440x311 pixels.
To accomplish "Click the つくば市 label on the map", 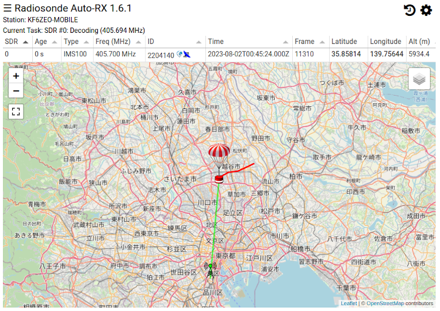I will click(x=331, y=83).
